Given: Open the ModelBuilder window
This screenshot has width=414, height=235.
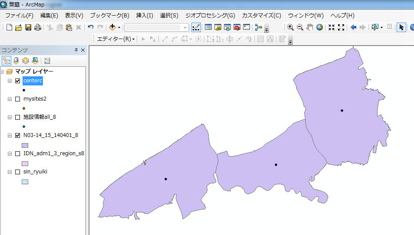Looking at the screenshot, I should tap(259, 27).
